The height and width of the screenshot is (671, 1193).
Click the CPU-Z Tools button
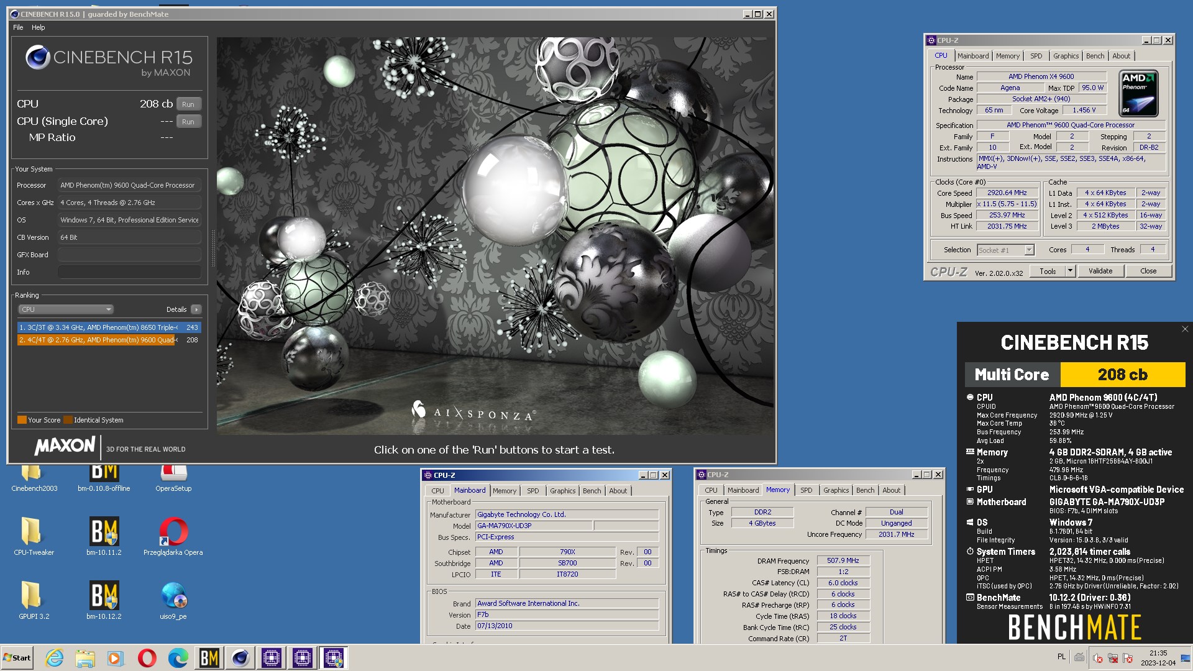[1048, 272]
